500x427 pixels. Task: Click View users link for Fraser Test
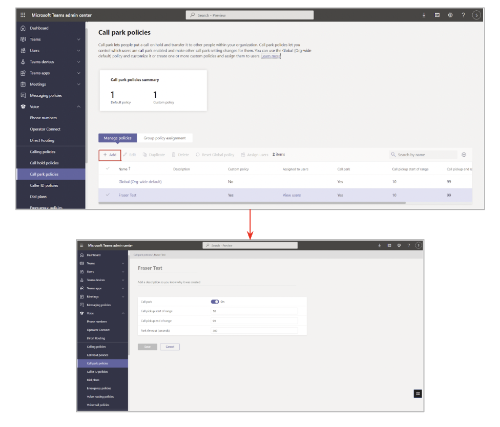pos(291,195)
